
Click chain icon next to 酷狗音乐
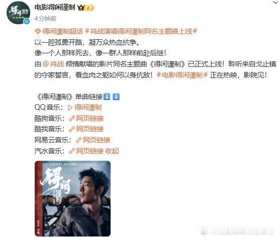point(72,119)
